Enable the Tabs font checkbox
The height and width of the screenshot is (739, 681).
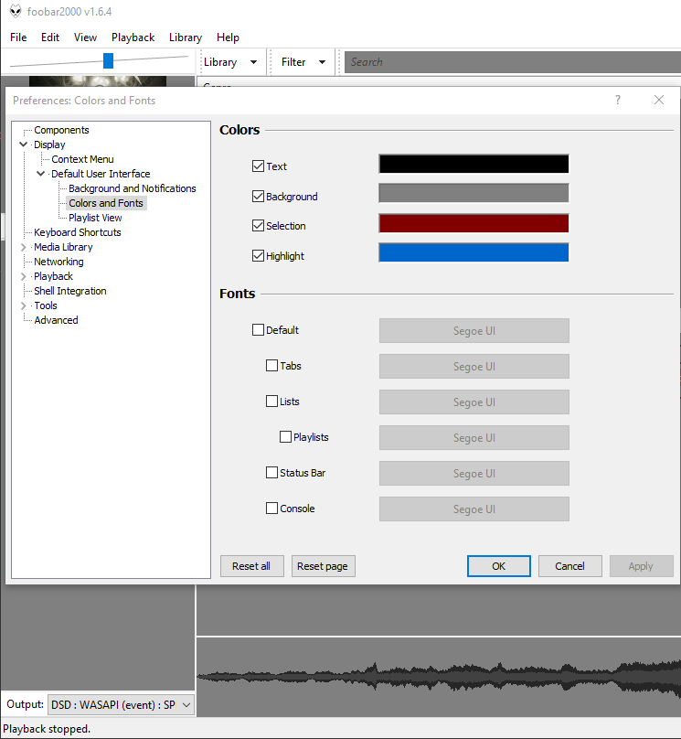click(x=271, y=366)
